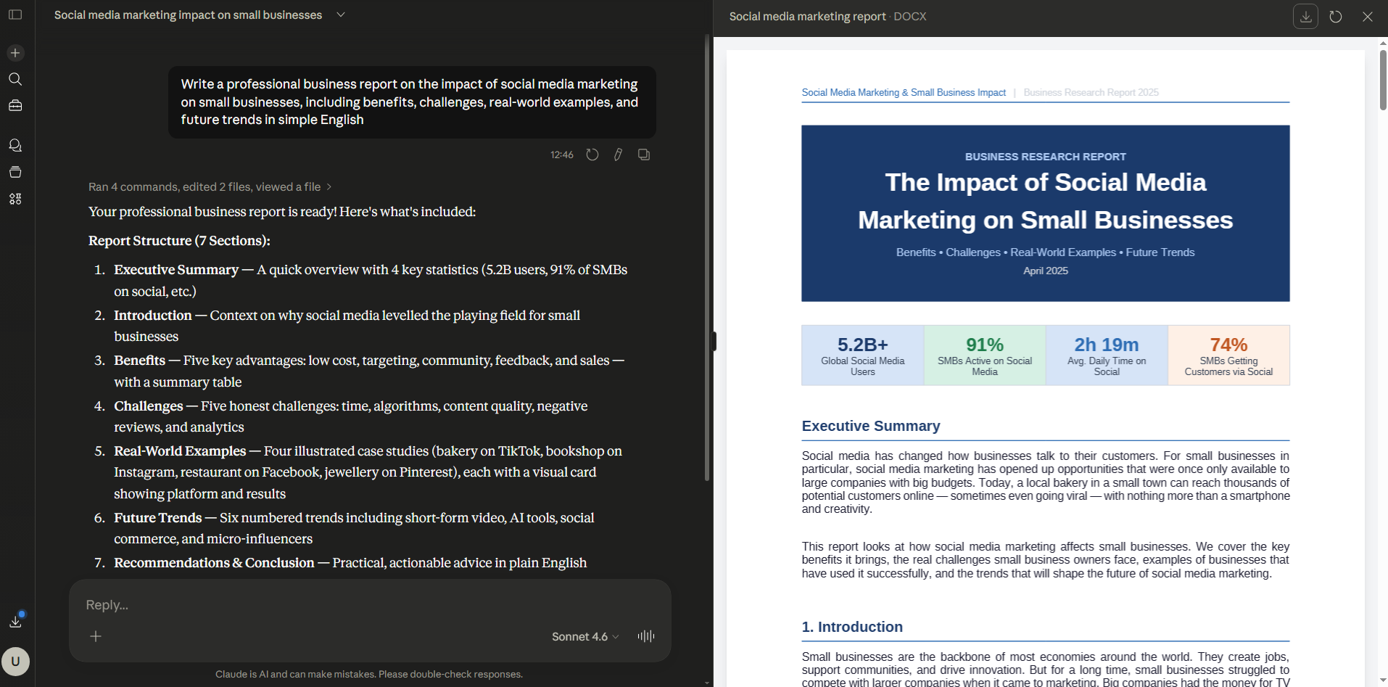Click the 'Executive Summary' heading in document
Screen dimensions: 1388x687
coord(871,426)
